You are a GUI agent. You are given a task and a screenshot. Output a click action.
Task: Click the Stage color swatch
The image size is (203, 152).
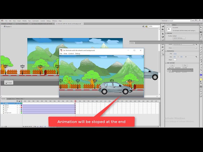click(175, 60)
